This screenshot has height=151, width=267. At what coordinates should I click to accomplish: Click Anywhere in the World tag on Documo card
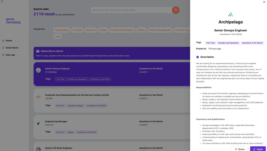(87, 132)
